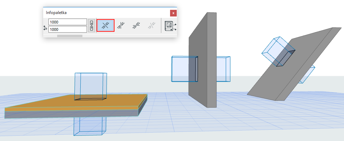Select the opening box above the slab
This screenshot has height=141, width=344.
91,86
